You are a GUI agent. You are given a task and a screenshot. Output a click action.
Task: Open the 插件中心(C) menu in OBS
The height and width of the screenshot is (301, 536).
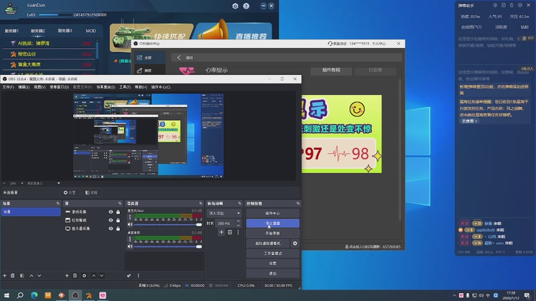(x=161, y=87)
